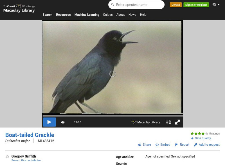Open the Machine Learning menu
Screen dimensions: 225x165
[x=87, y=15]
